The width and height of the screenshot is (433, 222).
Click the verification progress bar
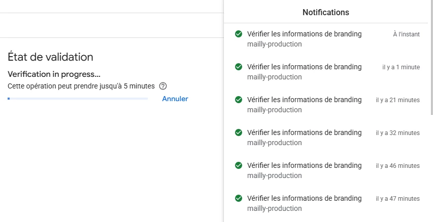coord(78,99)
